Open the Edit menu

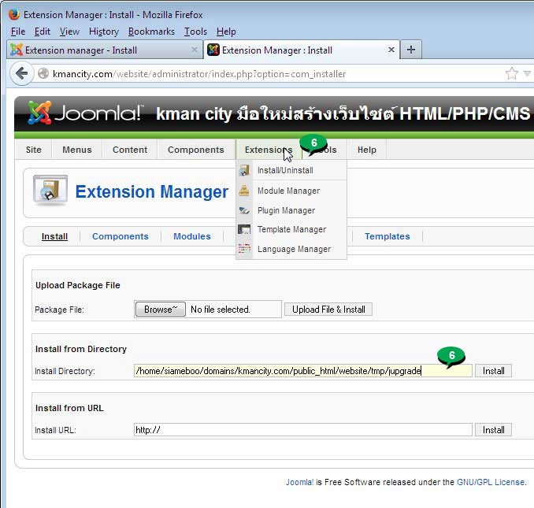pyautogui.click(x=43, y=32)
